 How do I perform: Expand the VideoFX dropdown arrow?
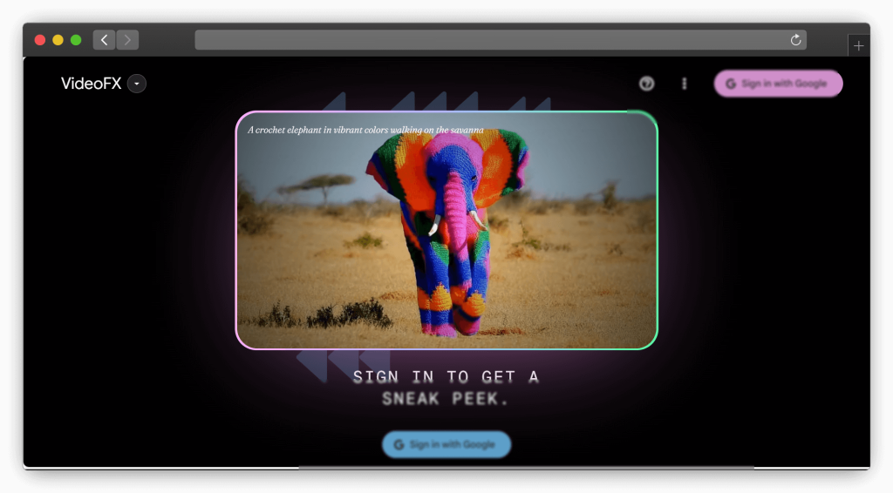(137, 84)
